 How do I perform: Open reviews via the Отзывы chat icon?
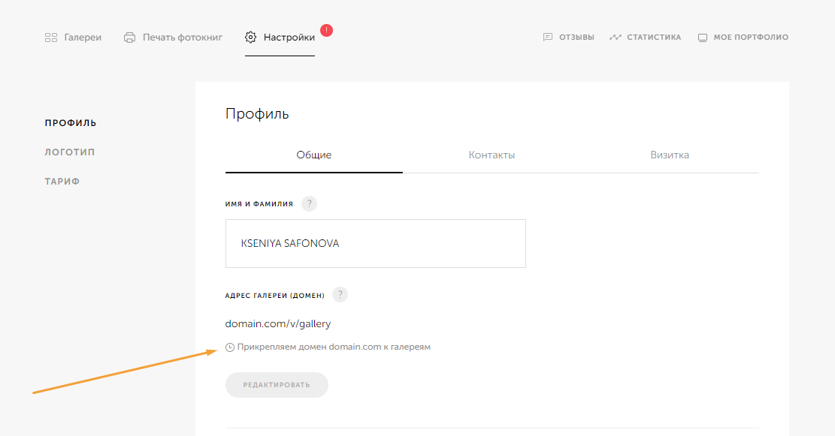(x=548, y=38)
